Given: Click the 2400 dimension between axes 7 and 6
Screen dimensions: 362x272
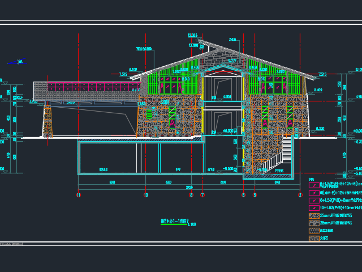Looking at the screenshot, I should [x=223, y=182].
